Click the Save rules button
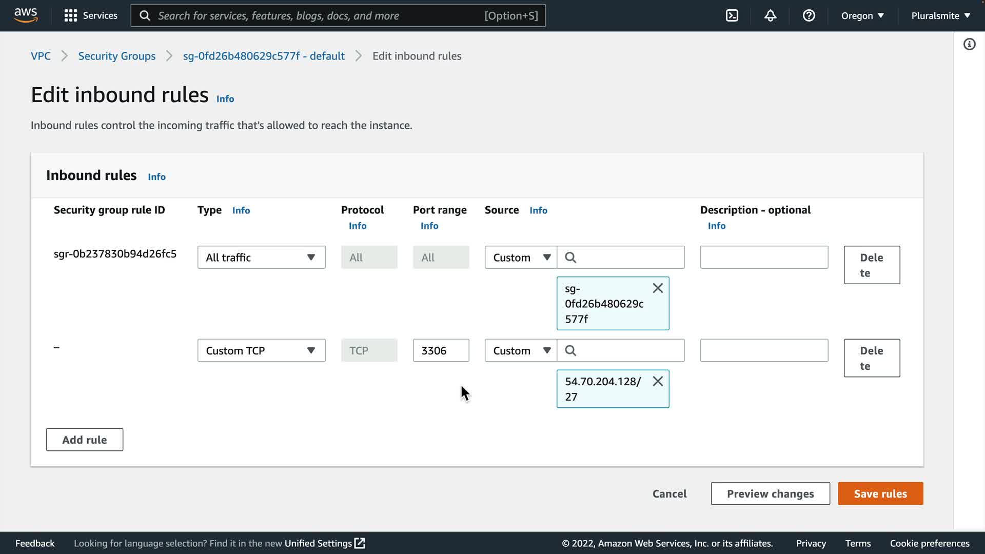Image resolution: width=985 pixels, height=554 pixels. 880,493
